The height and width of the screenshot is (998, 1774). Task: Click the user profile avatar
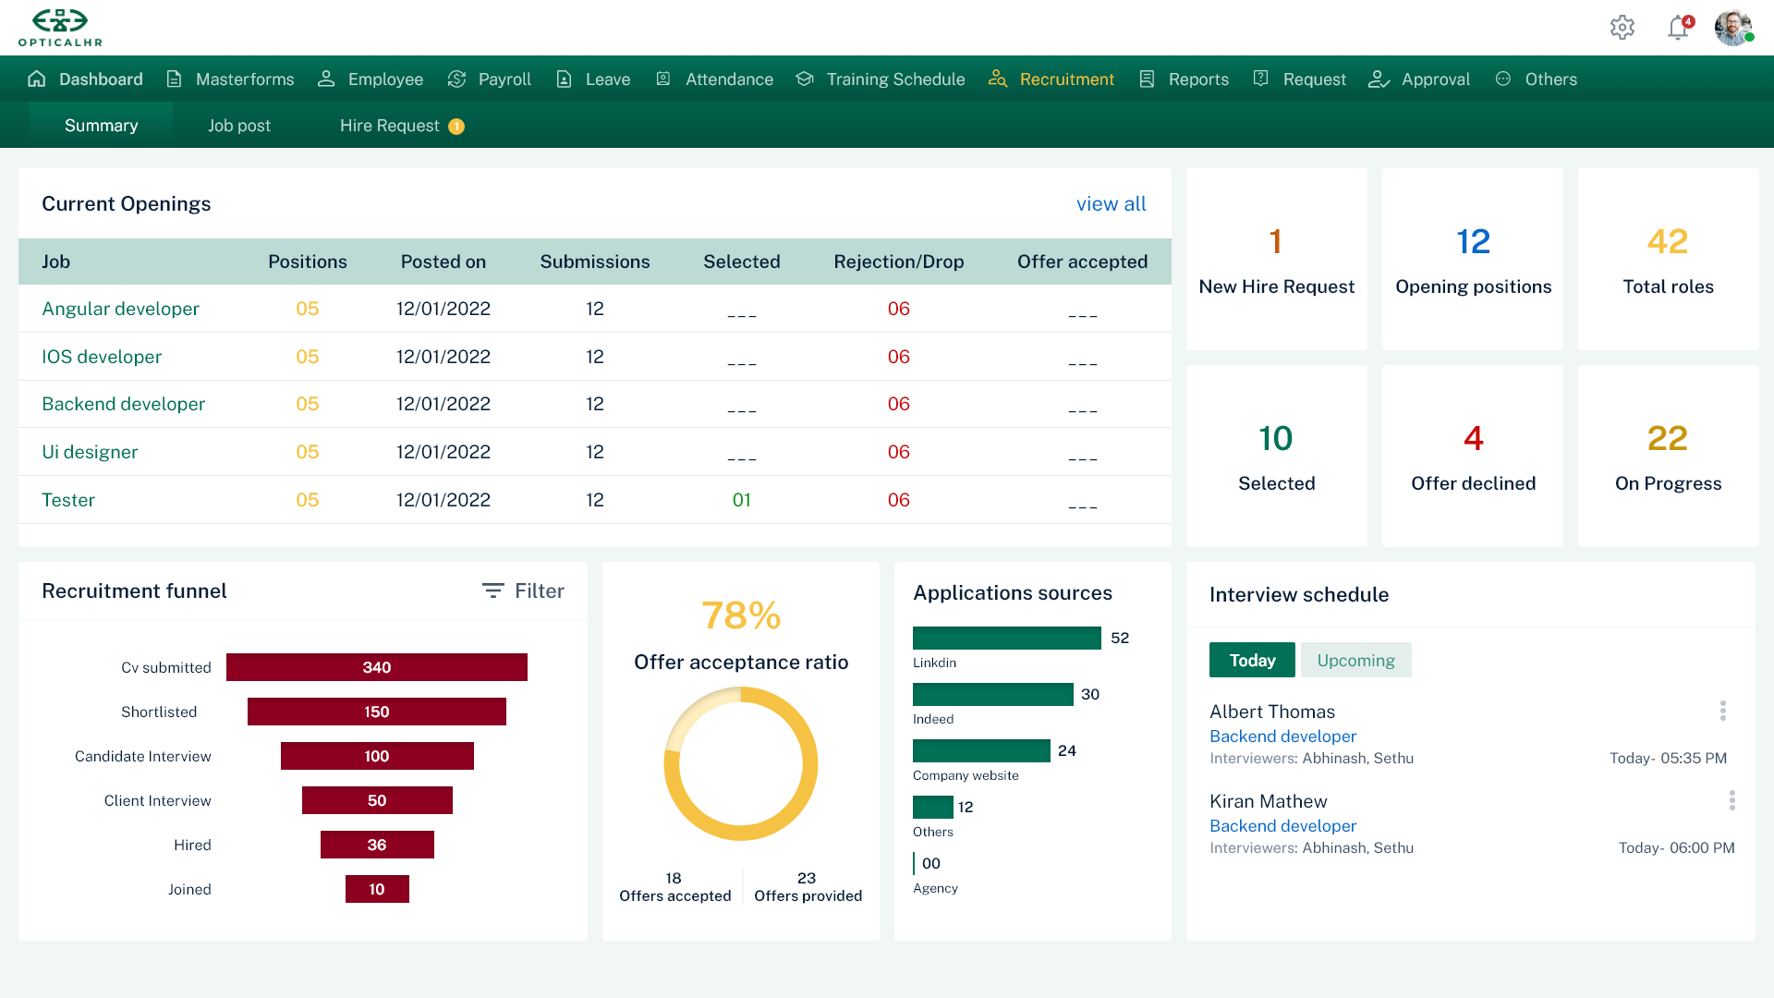(x=1733, y=28)
